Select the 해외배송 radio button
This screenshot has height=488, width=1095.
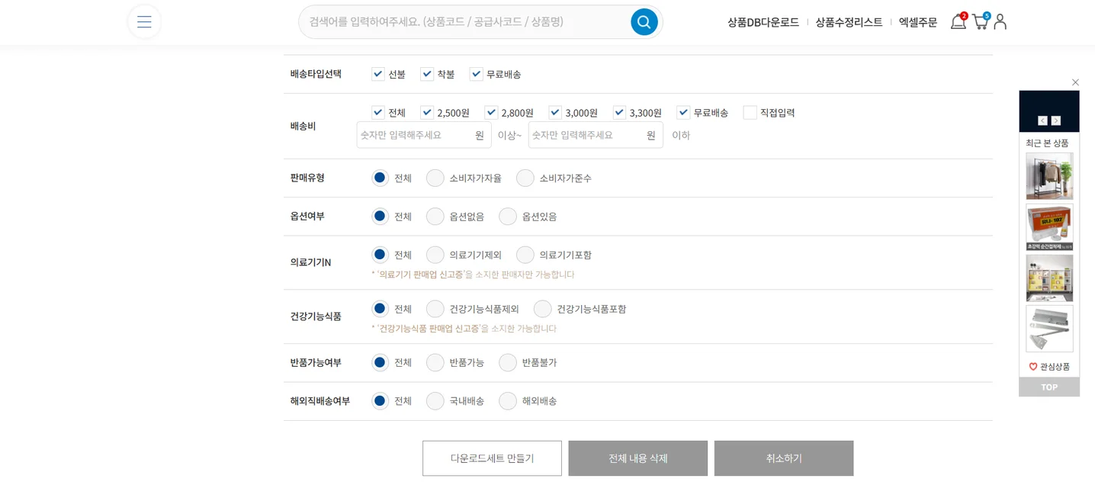pos(508,400)
